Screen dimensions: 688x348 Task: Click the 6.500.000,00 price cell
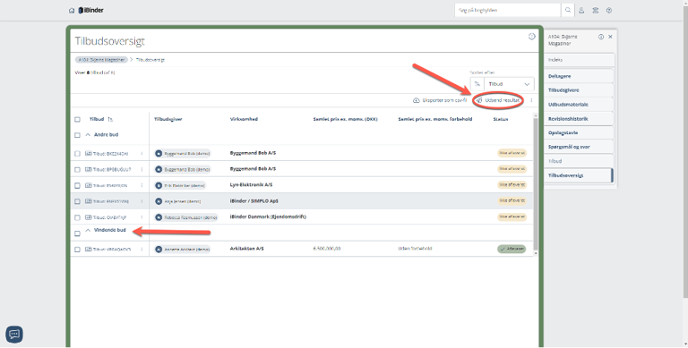tap(327, 249)
